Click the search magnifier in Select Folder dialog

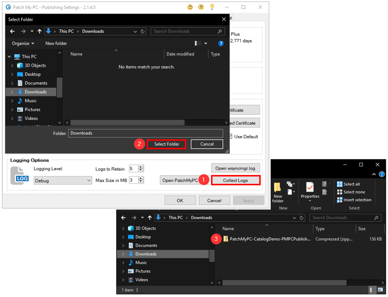click(x=220, y=32)
